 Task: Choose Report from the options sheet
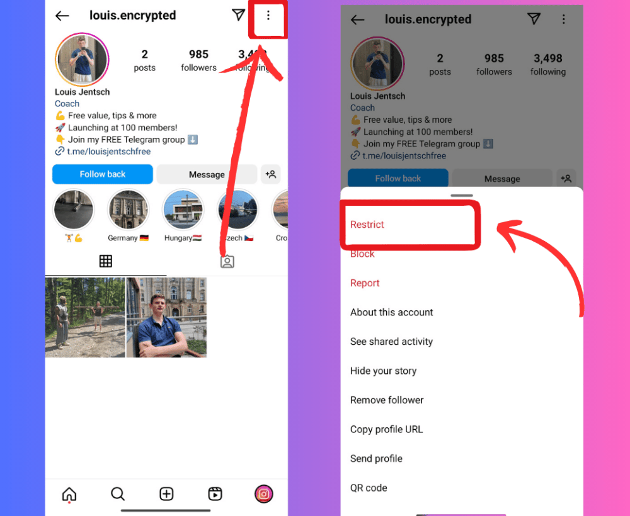click(x=364, y=283)
